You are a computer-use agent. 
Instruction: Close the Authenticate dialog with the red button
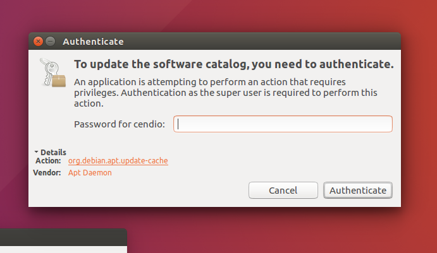(x=38, y=42)
